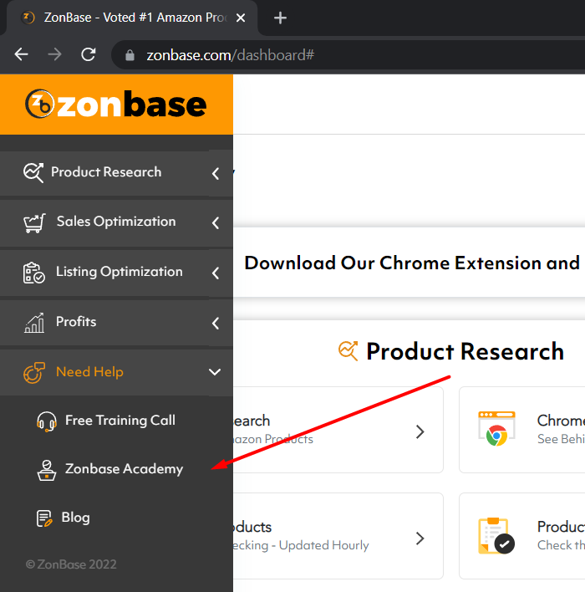Click the Sales Optimization cart icon
Viewport: 585px width, 592px height.
(34, 222)
